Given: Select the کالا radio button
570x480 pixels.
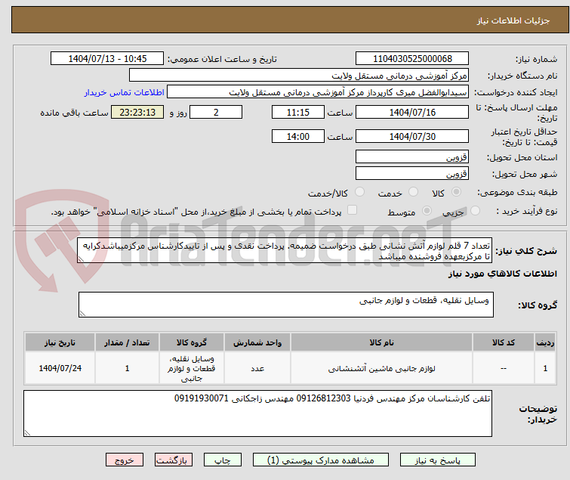Looking at the screenshot, I should click(457, 192).
